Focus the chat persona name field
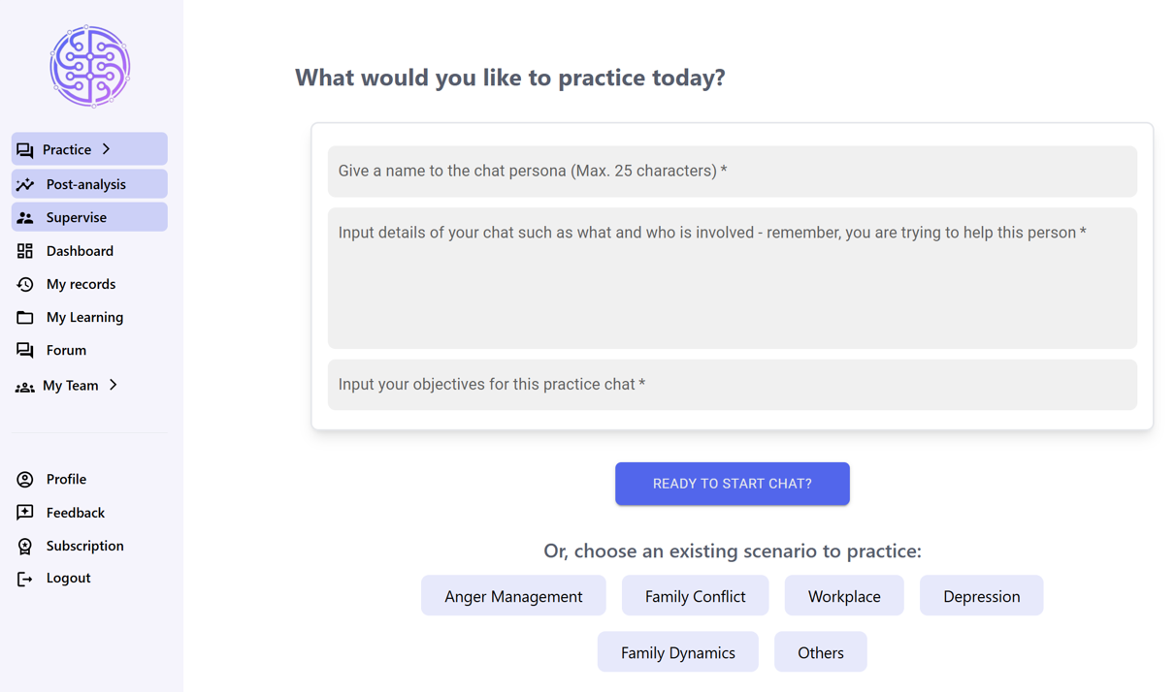1176x692 pixels. click(732, 172)
